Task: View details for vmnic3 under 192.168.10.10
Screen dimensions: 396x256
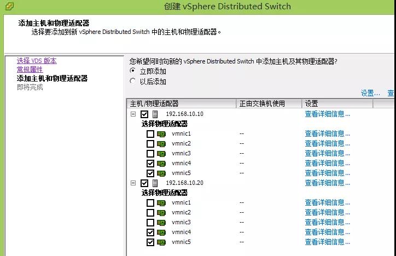Action: pyautogui.click(x=327, y=154)
